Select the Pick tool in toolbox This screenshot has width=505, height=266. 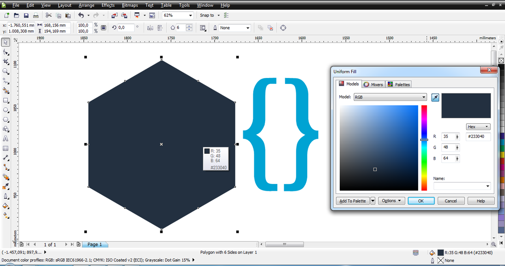[6, 42]
